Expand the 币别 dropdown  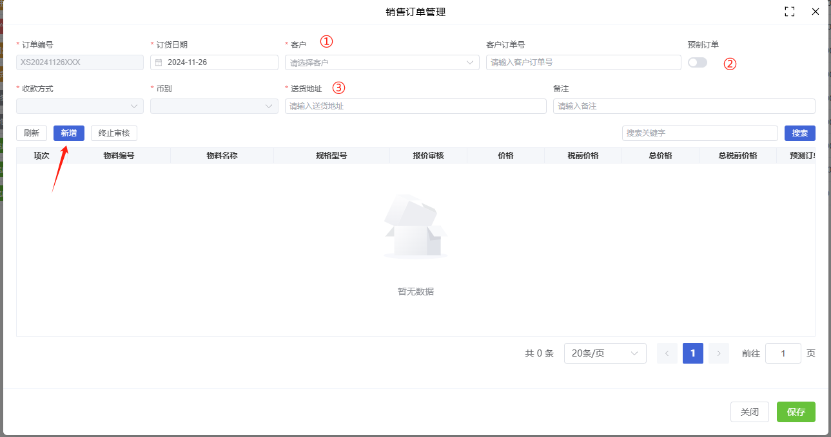[x=214, y=106]
